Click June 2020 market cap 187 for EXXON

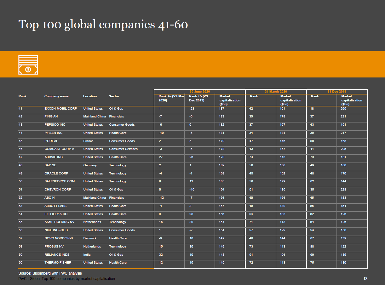(x=222, y=109)
